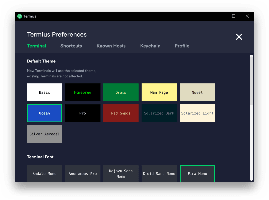Select the Droid Sans Mono font
269x200 pixels.
click(x=159, y=173)
